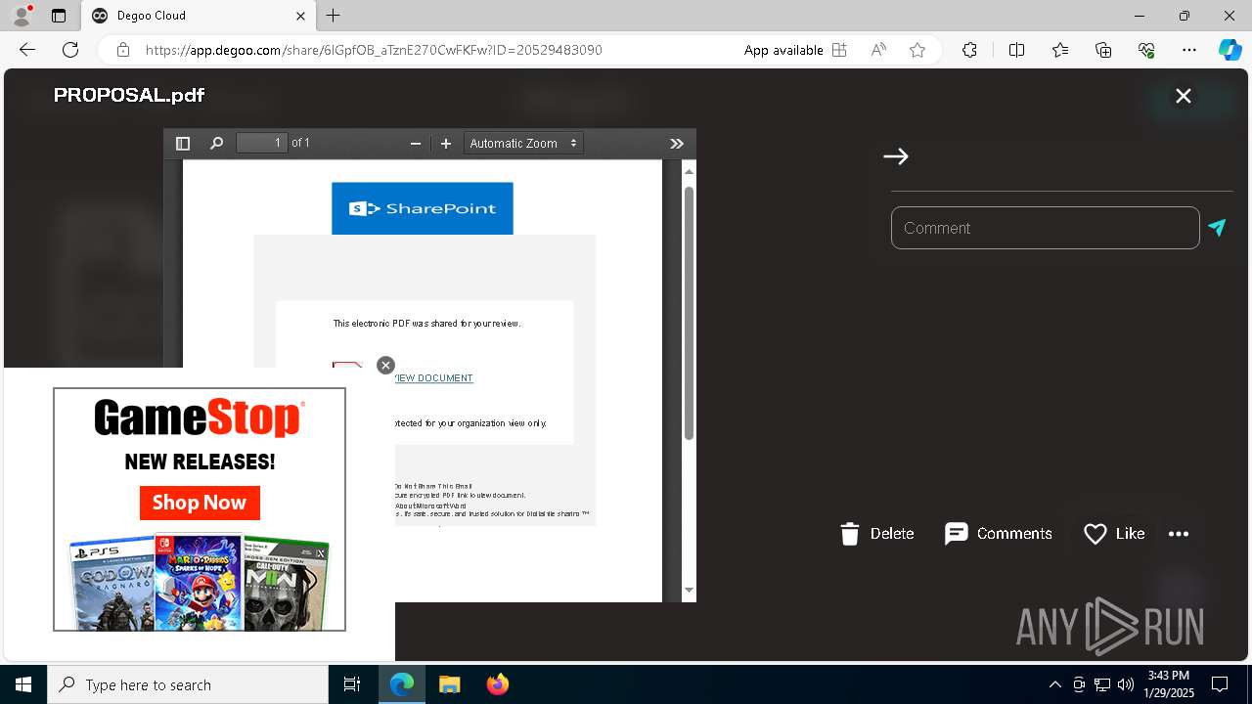Open the browser profile icon
The width and height of the screenshot is (1252, 704).
click(22, 16)
